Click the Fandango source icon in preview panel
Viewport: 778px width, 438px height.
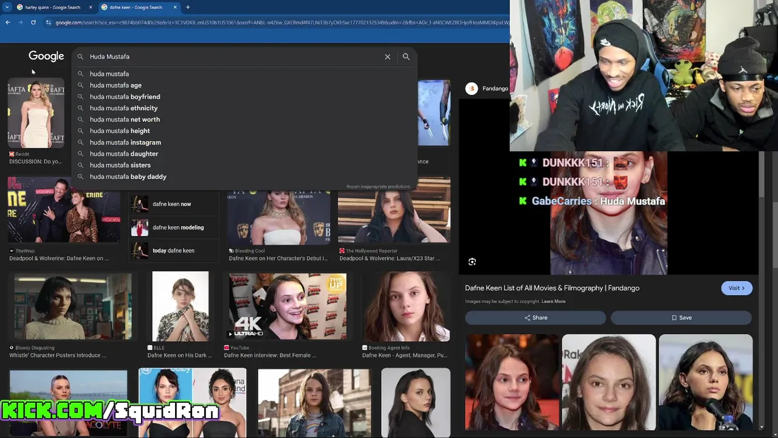pos(472,89)
